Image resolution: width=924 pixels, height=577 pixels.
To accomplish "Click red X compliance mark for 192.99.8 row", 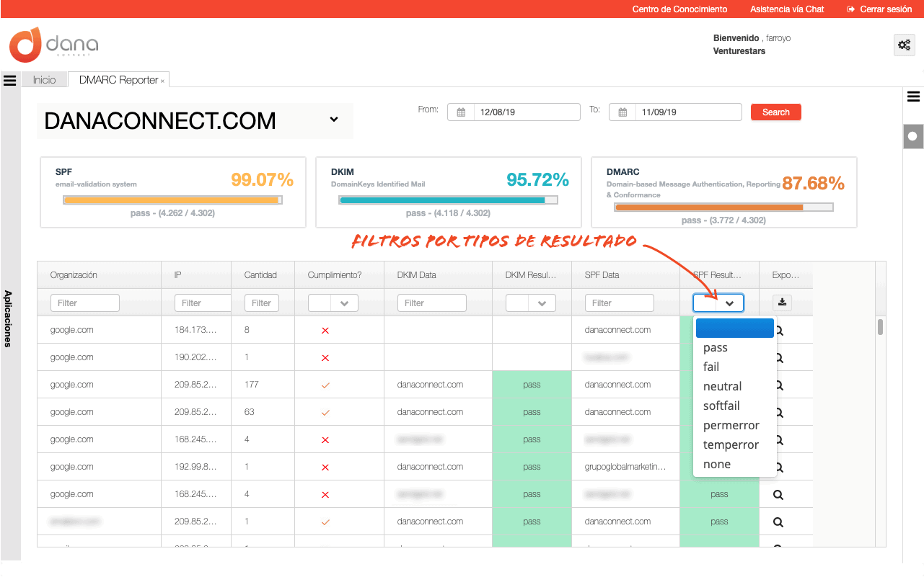I will pyautogui.click(x=325, y=468).
